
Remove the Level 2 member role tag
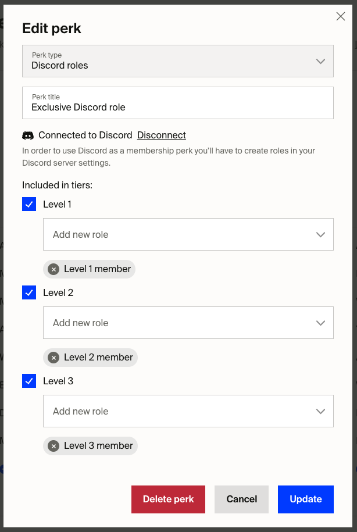[x=53, y=358]
